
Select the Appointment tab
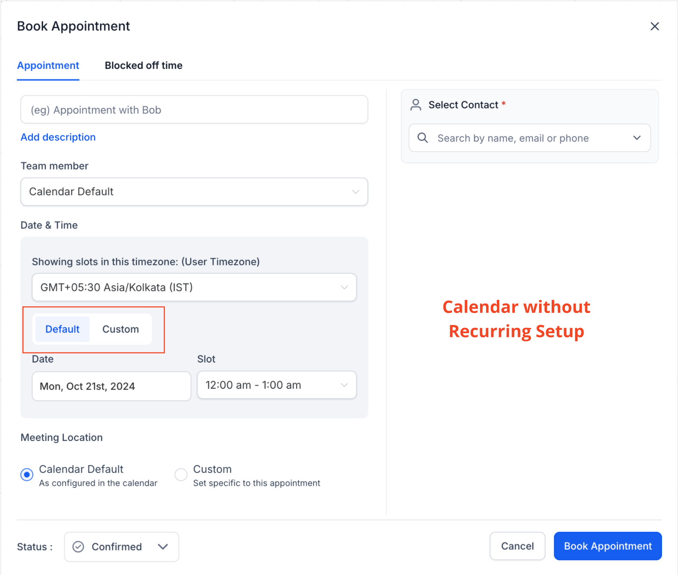48,66
